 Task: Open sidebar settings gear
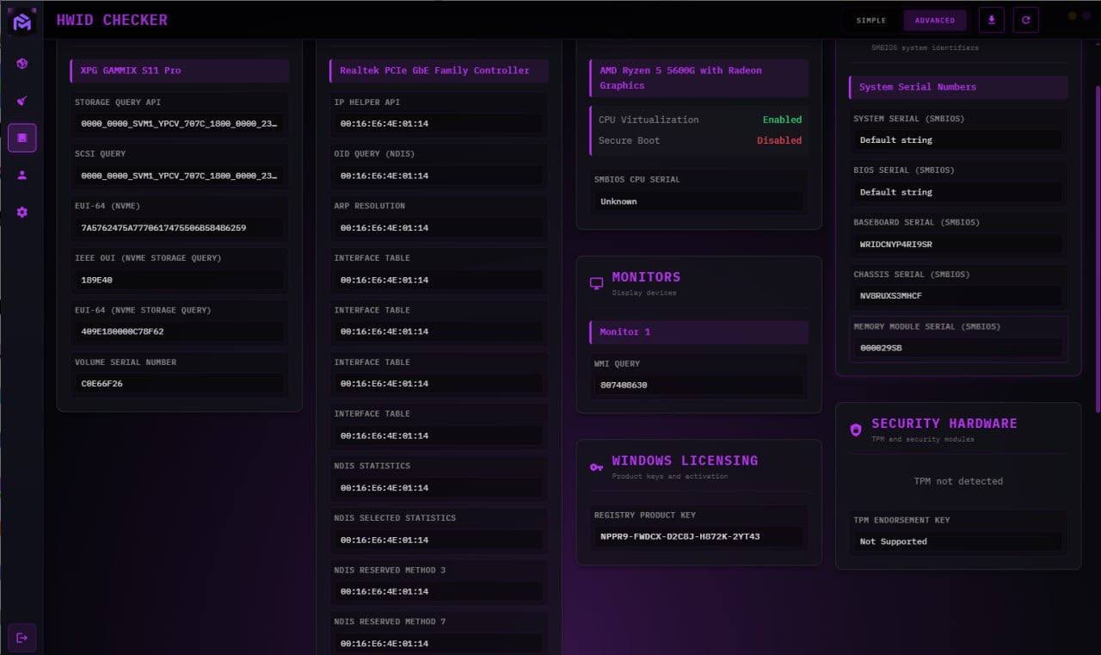point(22,212)
